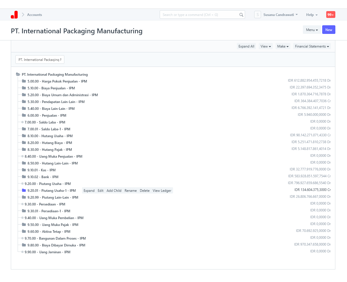
Task: Click the New button
Action: click(328, 30)
